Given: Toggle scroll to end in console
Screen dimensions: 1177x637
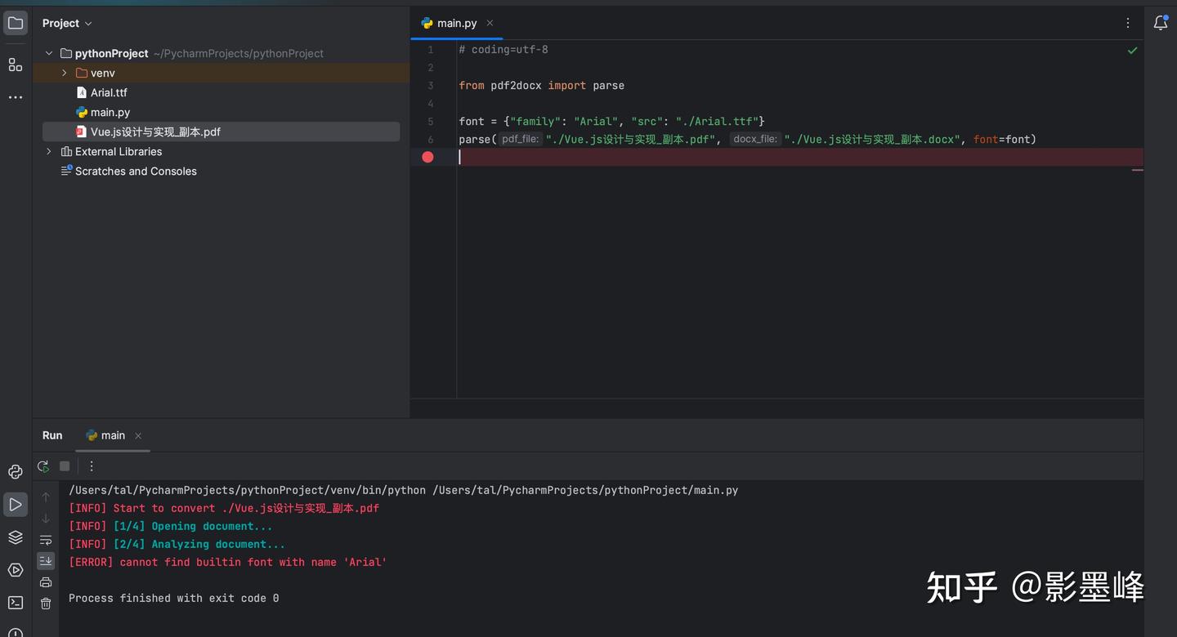Looking at the screenshot, I should 46,561.
